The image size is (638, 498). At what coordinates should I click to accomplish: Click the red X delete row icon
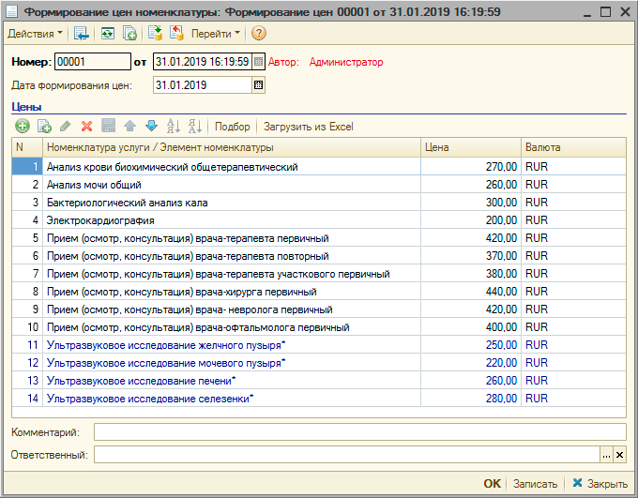click(x=86, y=127)
